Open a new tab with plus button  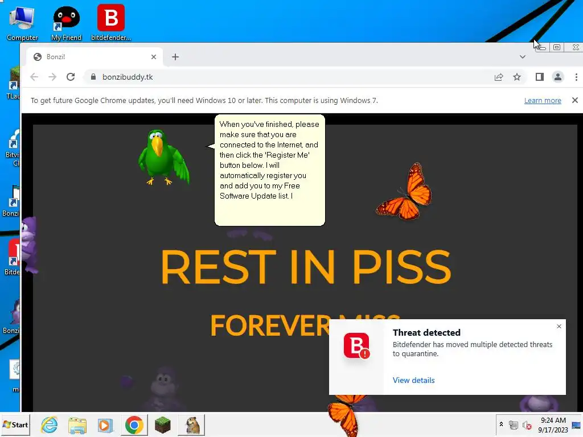175,57
